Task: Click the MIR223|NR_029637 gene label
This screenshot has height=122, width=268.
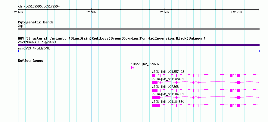Action: pos(145,64)
